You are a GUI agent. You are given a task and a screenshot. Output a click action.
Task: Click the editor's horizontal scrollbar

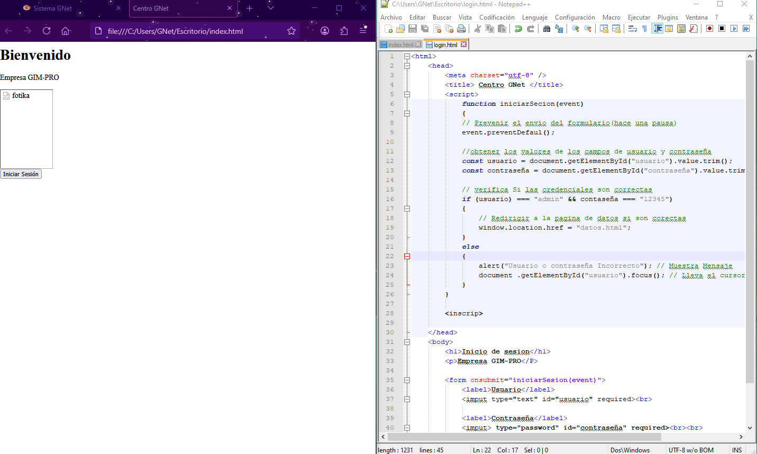pos(524,437)
